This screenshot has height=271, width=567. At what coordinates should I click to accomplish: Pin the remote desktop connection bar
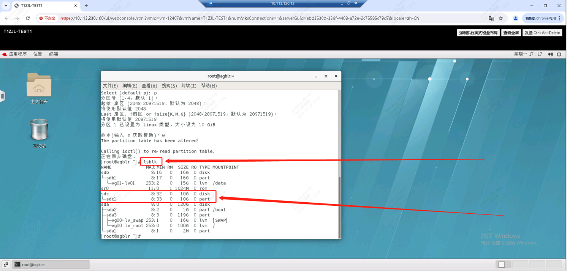[210, 3]
